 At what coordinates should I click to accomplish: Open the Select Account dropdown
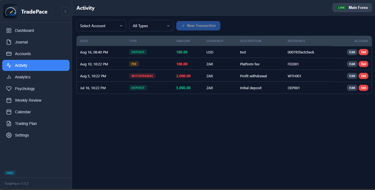(x=101, y=26)
